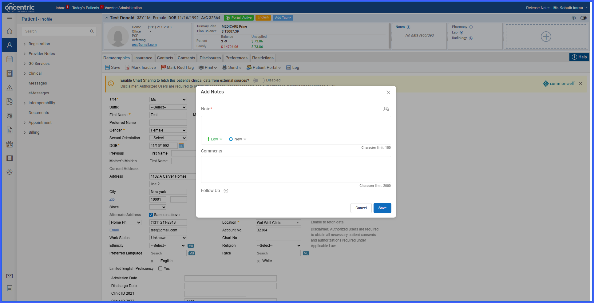Click into the Comments text area
This screenshot has height=303, width=594.
click(x=296, y=170)
